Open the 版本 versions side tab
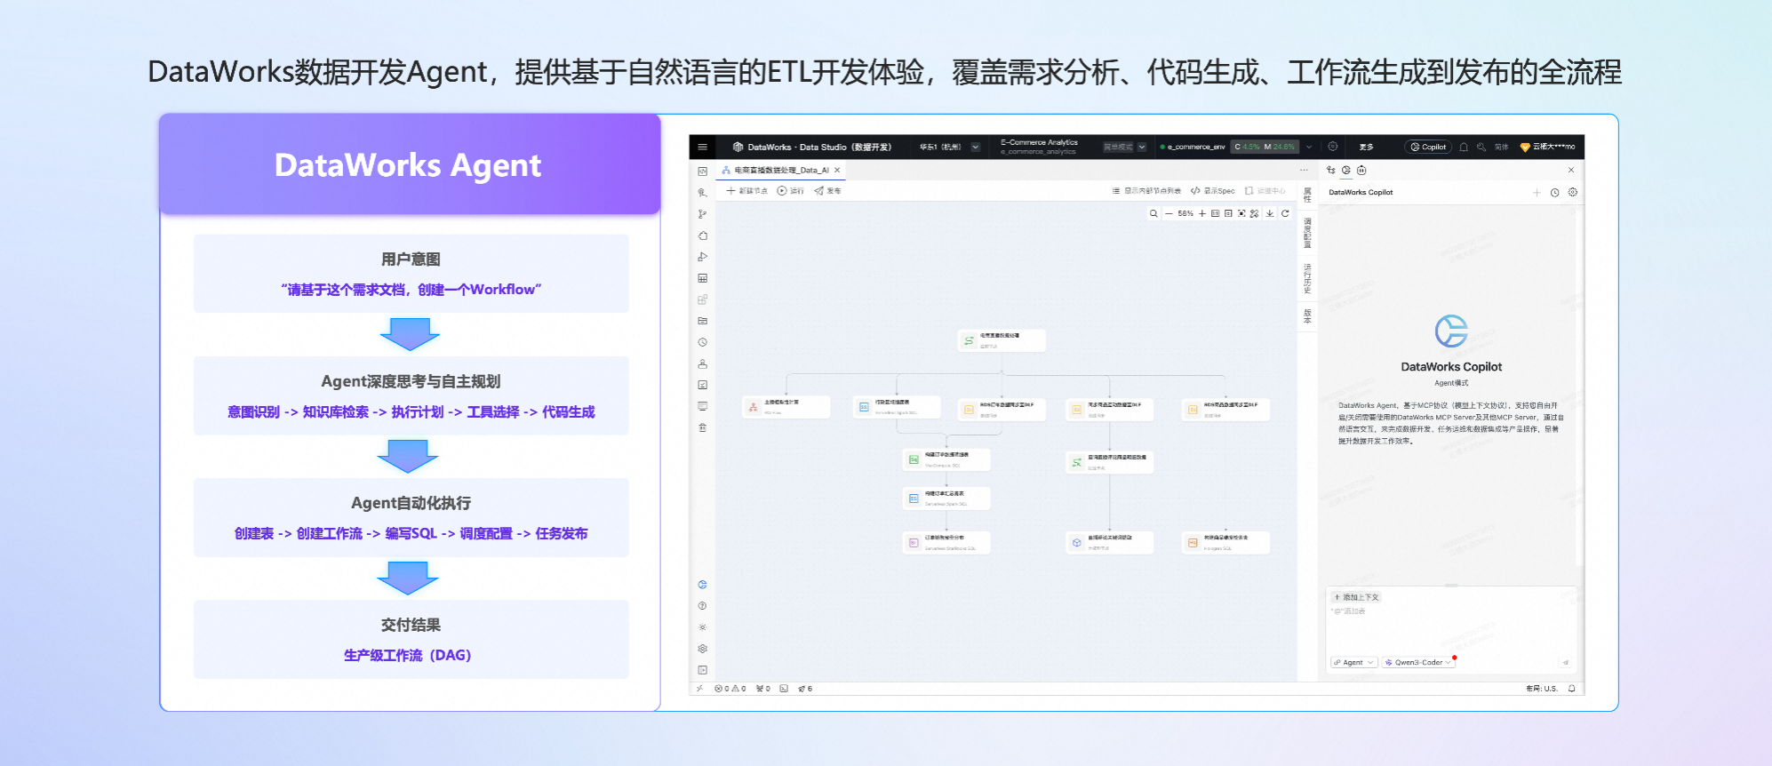This screenshot has height=766, width=1772. coord(1307,315)
